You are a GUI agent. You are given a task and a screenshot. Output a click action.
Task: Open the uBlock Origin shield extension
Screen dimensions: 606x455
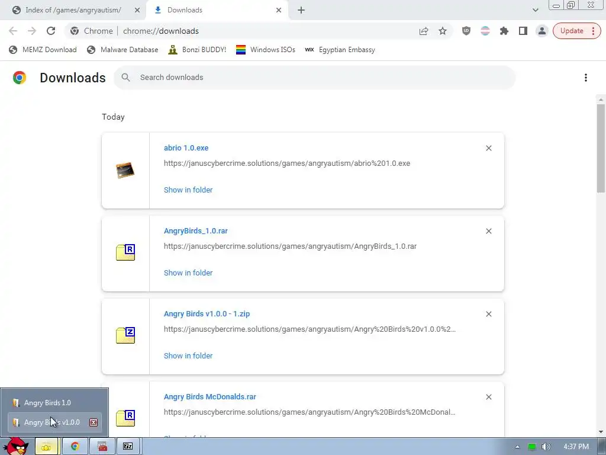coord(466,31)
